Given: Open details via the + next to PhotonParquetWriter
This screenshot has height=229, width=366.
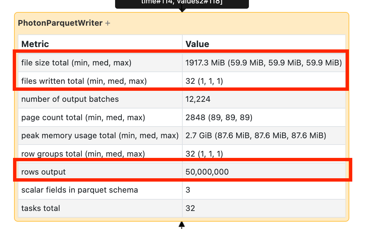Looking at the screenshot, I should pos(107,23).
